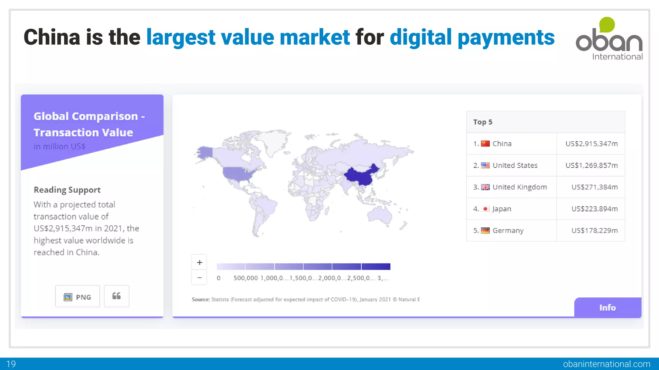
Task: Click the Top 5 table header
Action: 546,122
